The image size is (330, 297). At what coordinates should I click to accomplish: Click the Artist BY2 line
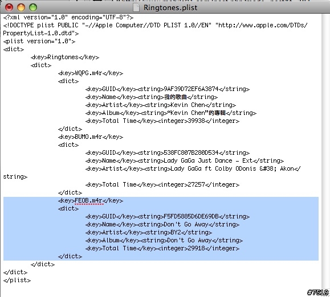pos(149,232)
